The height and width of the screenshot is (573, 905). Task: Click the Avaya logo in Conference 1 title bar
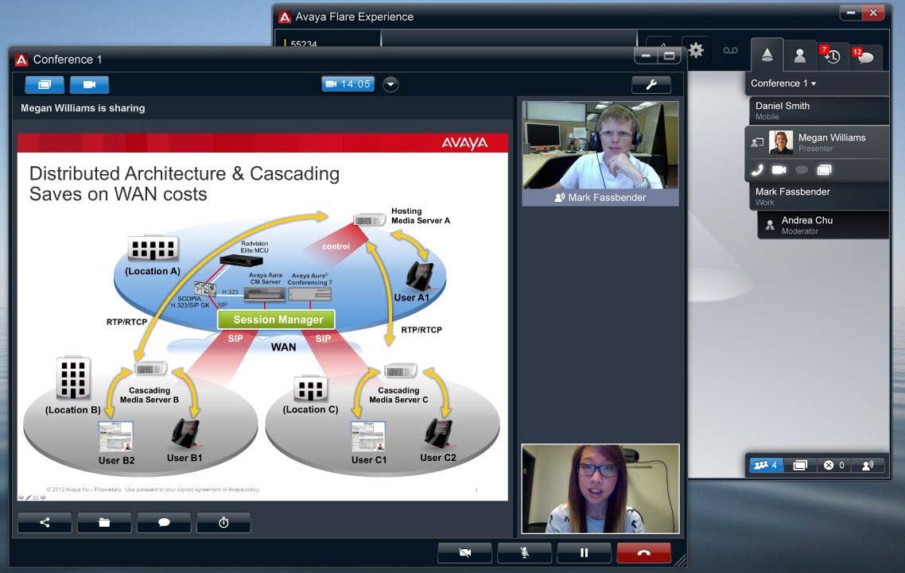(x=21, y=60)
